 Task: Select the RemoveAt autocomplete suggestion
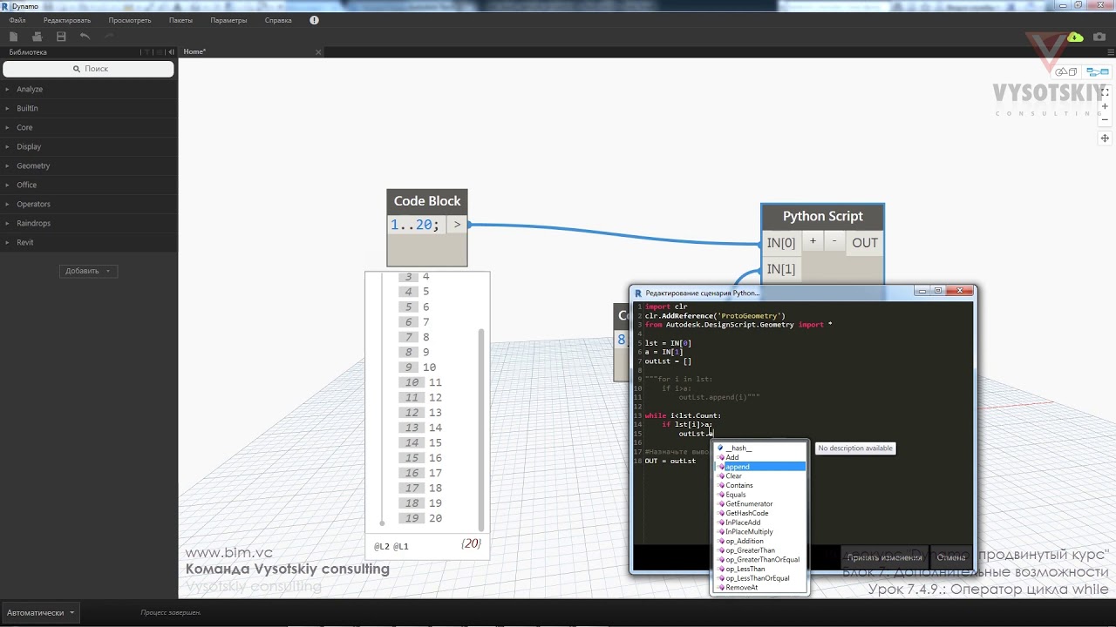pyautogui.click(x=759, y=588)
